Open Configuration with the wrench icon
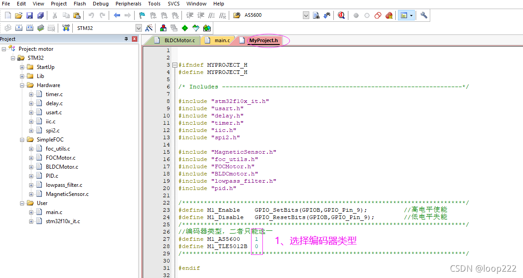This screenshot has width=523, height=278. coord(423,15)
